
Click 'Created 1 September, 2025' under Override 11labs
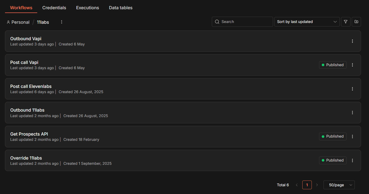pyautogui.click(x=87, y=164)
